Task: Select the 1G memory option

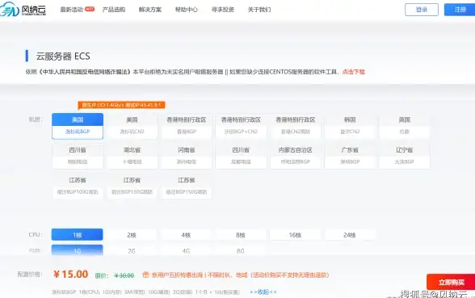Action: 78,250
